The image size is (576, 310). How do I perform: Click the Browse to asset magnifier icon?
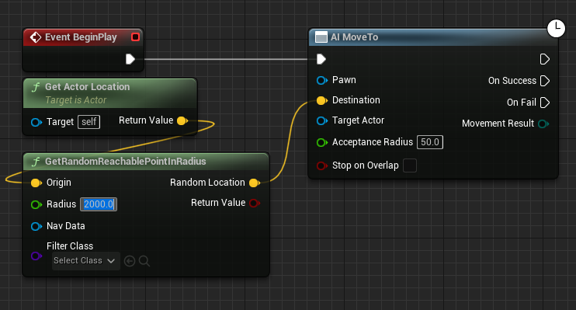[144, 261]
